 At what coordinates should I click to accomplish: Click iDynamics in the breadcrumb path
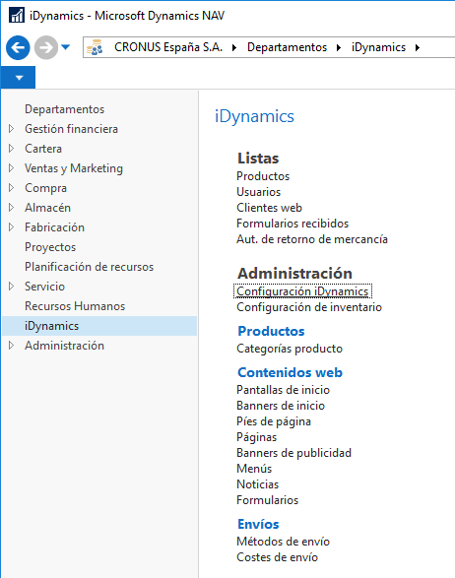pos(378,47)
